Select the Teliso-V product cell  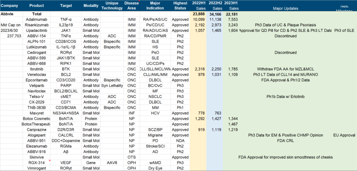pos(37,97)
